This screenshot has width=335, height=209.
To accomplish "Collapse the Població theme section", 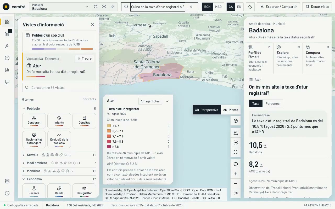I will [59, 109].
